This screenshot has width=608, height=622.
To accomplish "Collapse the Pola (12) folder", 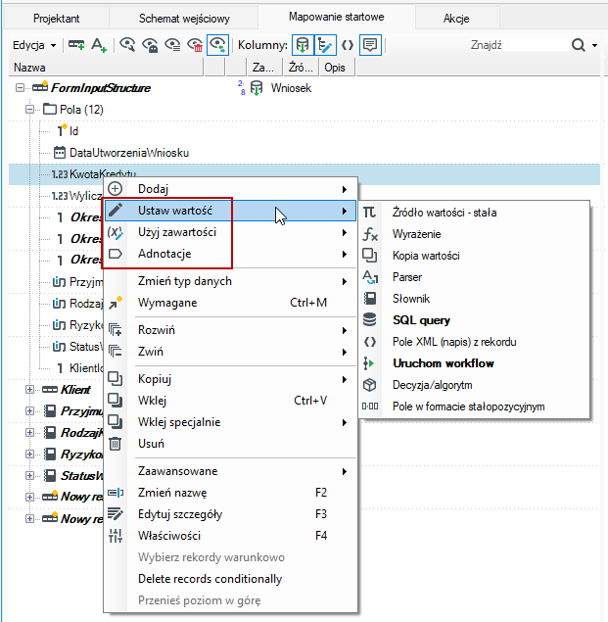I will (29, 110).
